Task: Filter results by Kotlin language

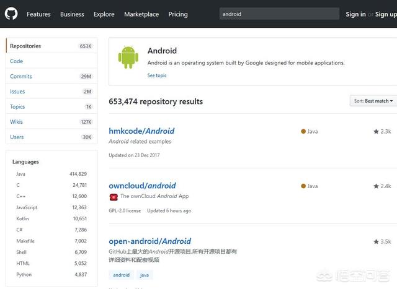Action: tap(23, 218)
